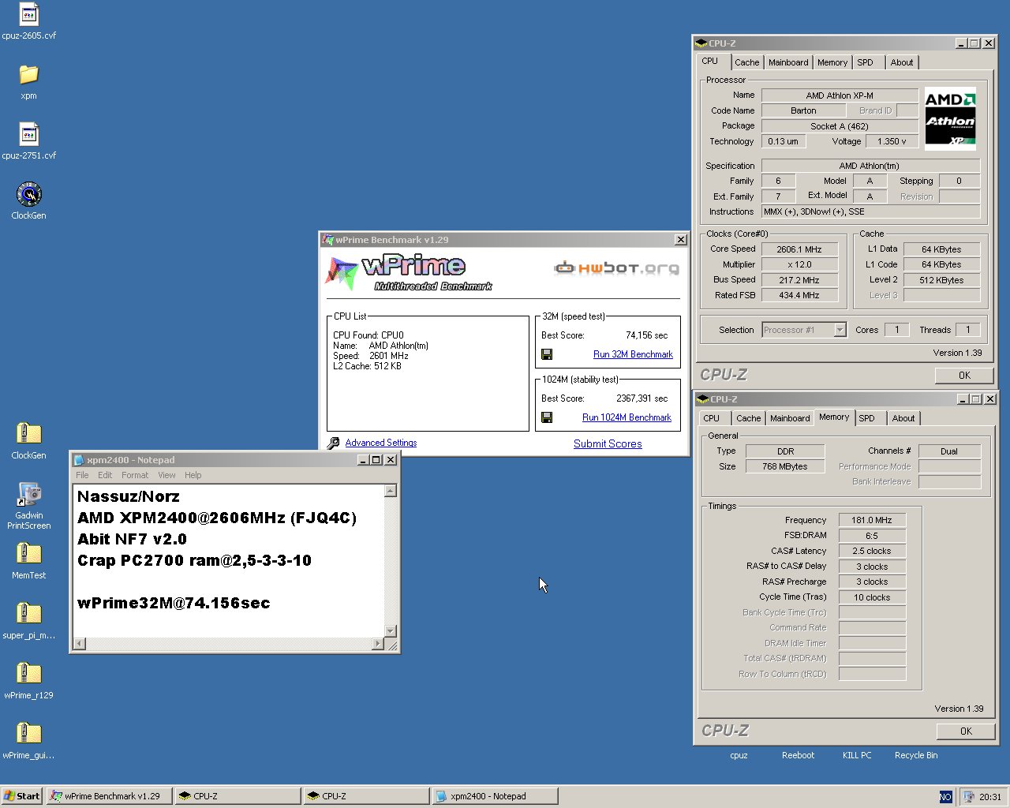Open Notepad Help menu

click(x=193, y=475)
